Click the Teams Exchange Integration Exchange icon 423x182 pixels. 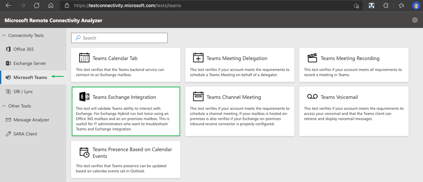[84, 97]
